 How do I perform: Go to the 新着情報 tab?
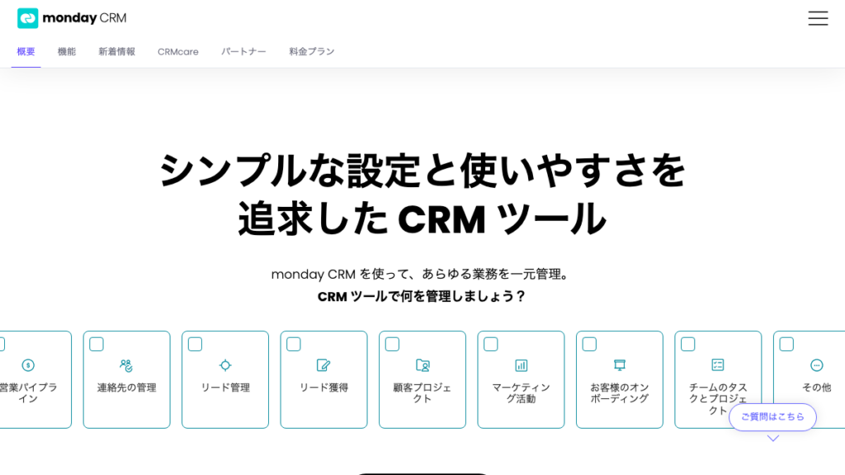pyautogui.click(x=117, y=52)
